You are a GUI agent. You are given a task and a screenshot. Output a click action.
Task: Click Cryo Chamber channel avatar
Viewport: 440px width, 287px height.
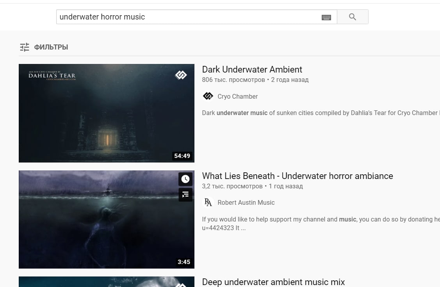click(x=208, y=96)
